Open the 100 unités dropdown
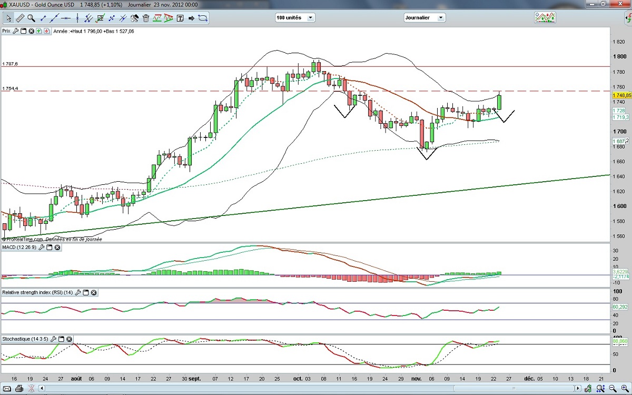The image size is (632, 395). tap(310, 17)
